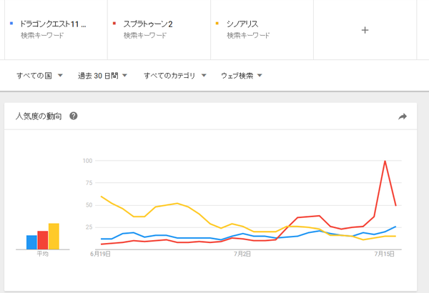Viewport: 429px width, 293px height.
Task: Click the red dot beside スプラトゥーン2
Action: pyautogui.click(x=114, y=24)
